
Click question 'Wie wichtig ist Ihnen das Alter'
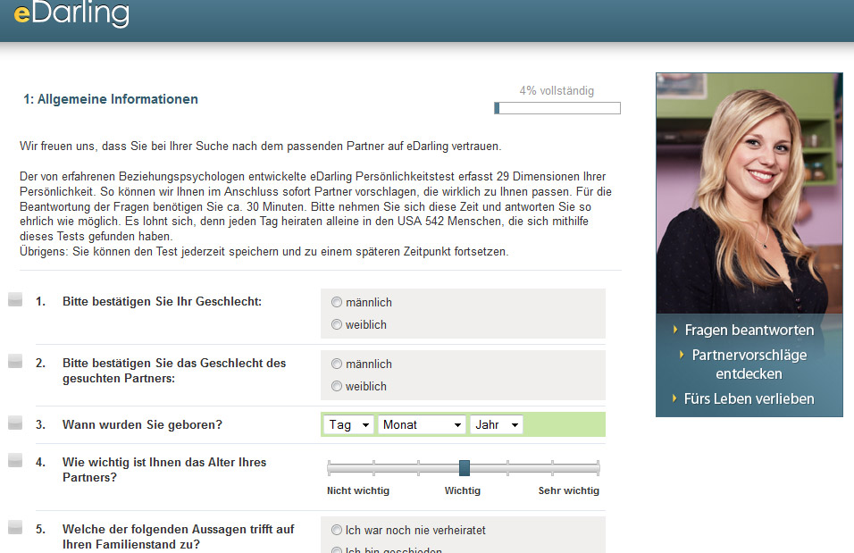click(x=164, y=470)
